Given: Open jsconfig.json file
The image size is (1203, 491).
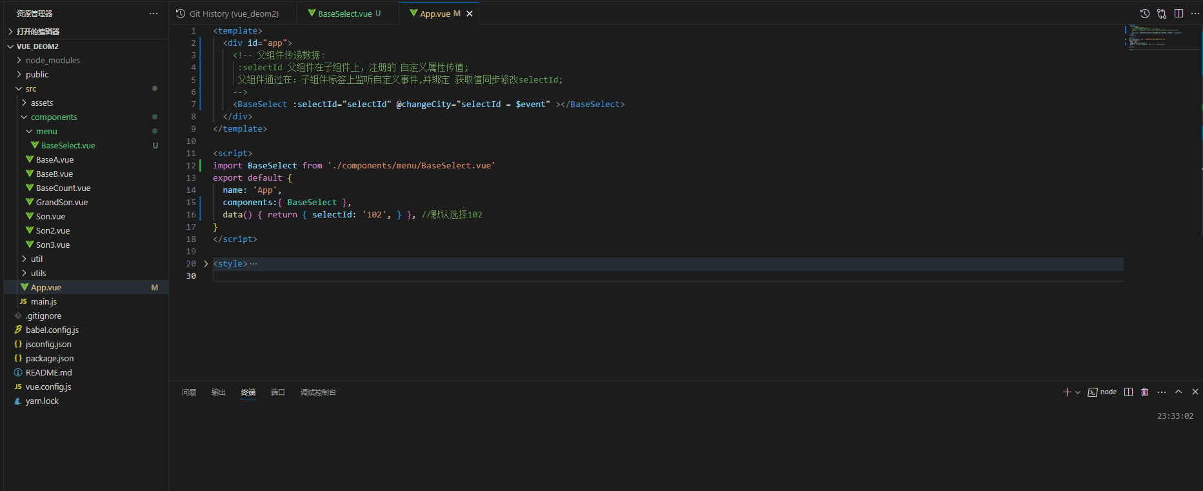Looking at the screenshot, I should (86, 345).
